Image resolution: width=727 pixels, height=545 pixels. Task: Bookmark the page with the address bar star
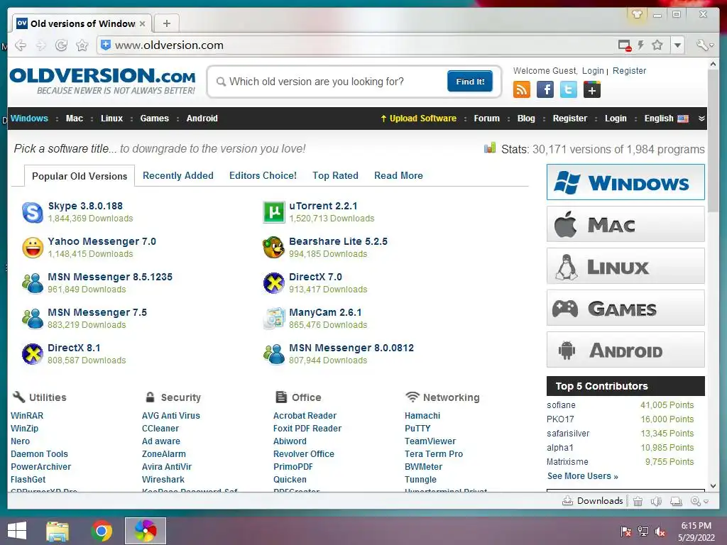[x=657, y=45]
